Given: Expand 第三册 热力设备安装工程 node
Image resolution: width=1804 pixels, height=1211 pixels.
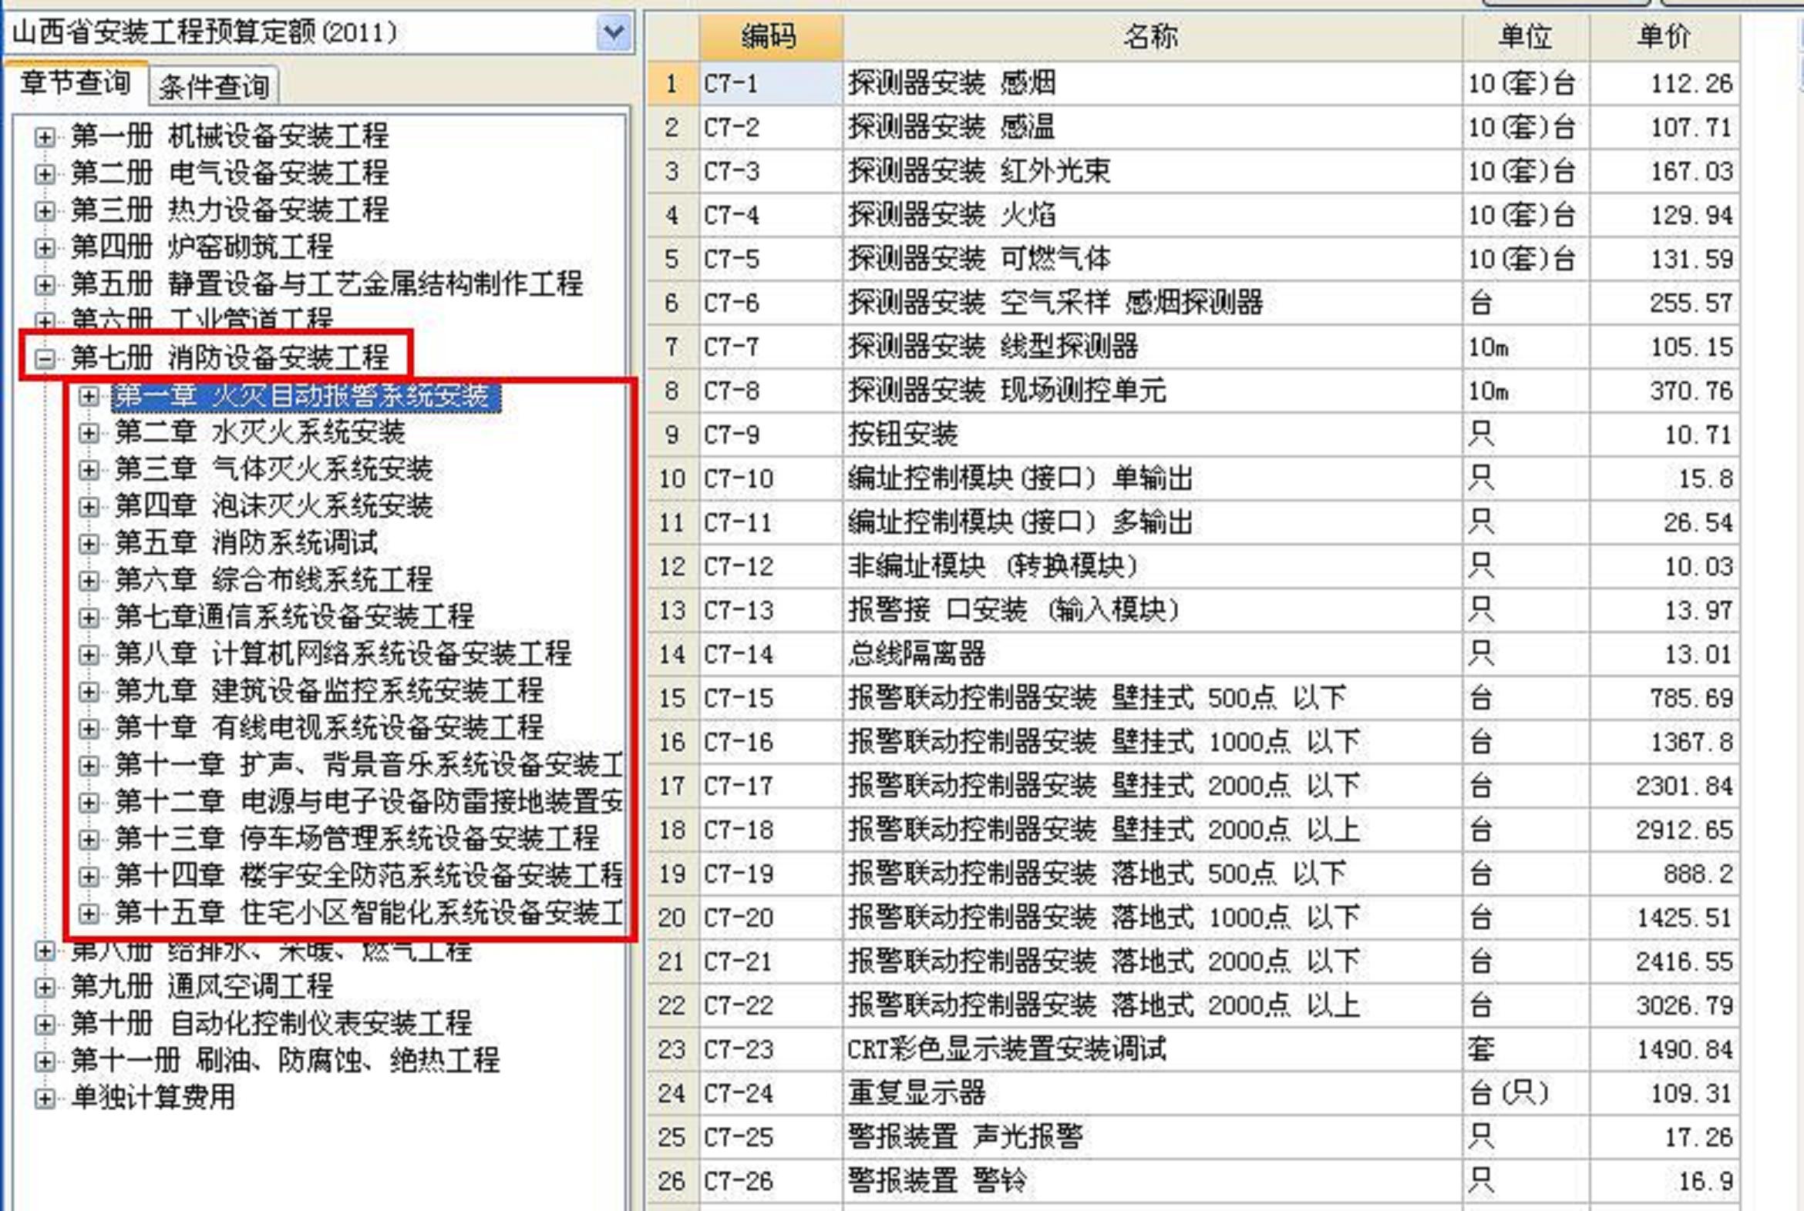Looking at the screenshot, I should tap(45, 211).
